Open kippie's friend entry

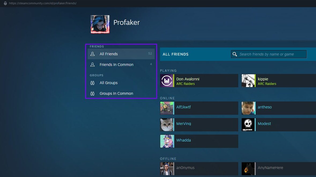coord(279,81)
